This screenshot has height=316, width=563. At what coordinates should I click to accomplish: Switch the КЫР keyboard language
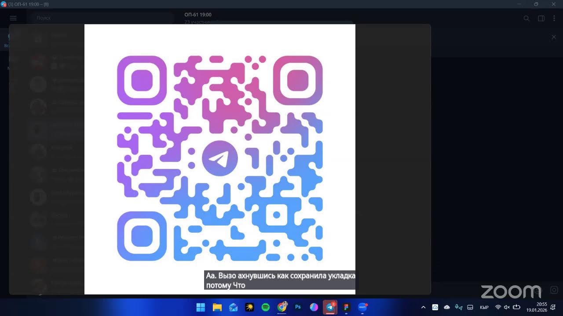pyautogui.click(x=484, y=307)
